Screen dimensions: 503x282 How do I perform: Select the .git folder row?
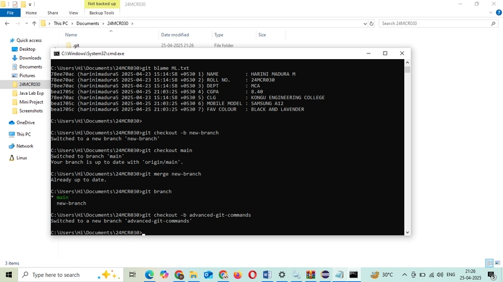click(174, 45)
